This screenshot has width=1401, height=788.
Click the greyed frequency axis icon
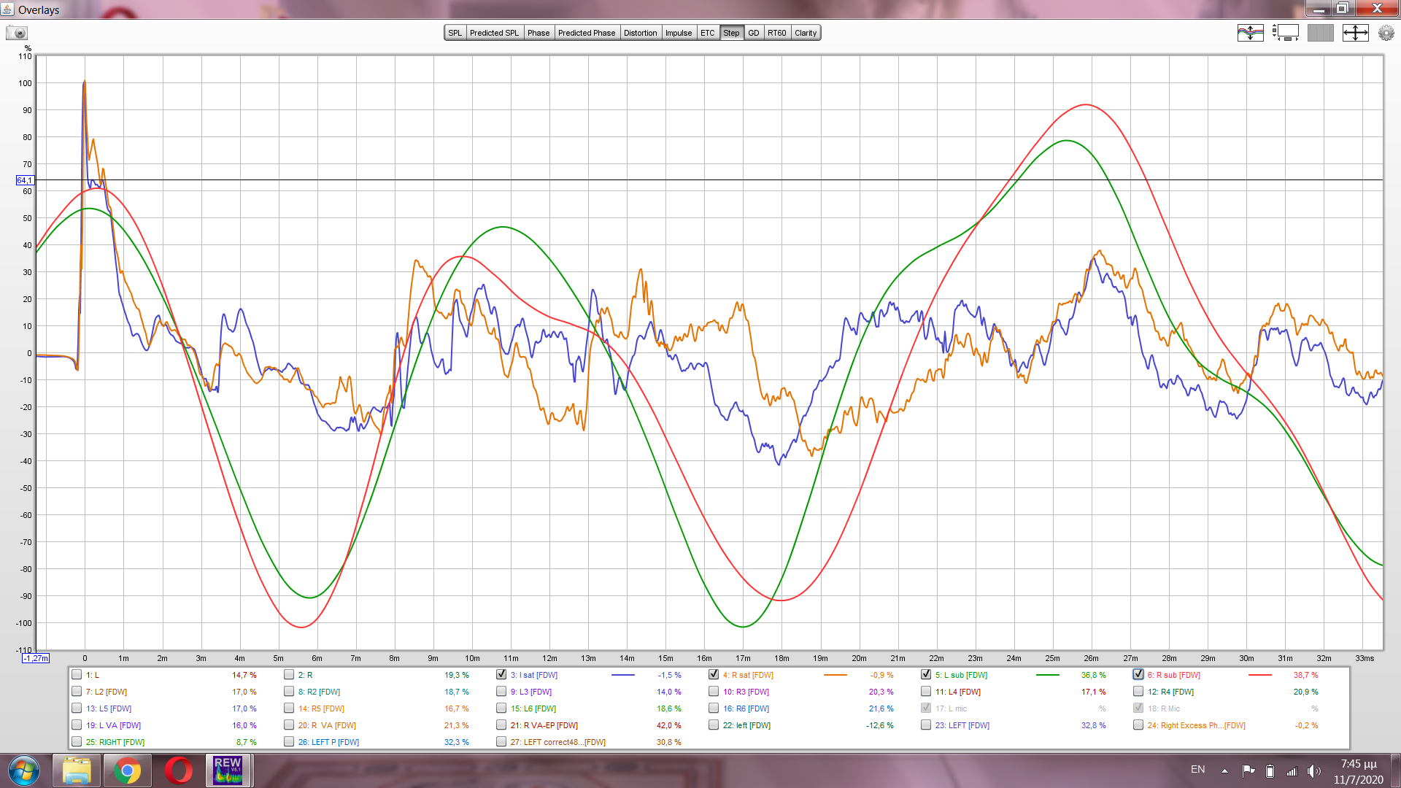coord(1320,33)
